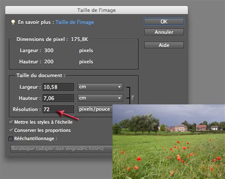225x179 pixels.
Task: Toggle "Mettre les styles à l'échelle" checkbox
Action: (11, 122)
